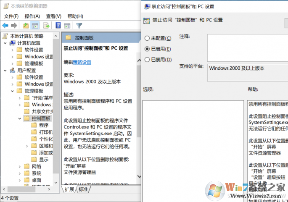
Task: Select the 已禁用(D) radio button
Action: [147, 60]
